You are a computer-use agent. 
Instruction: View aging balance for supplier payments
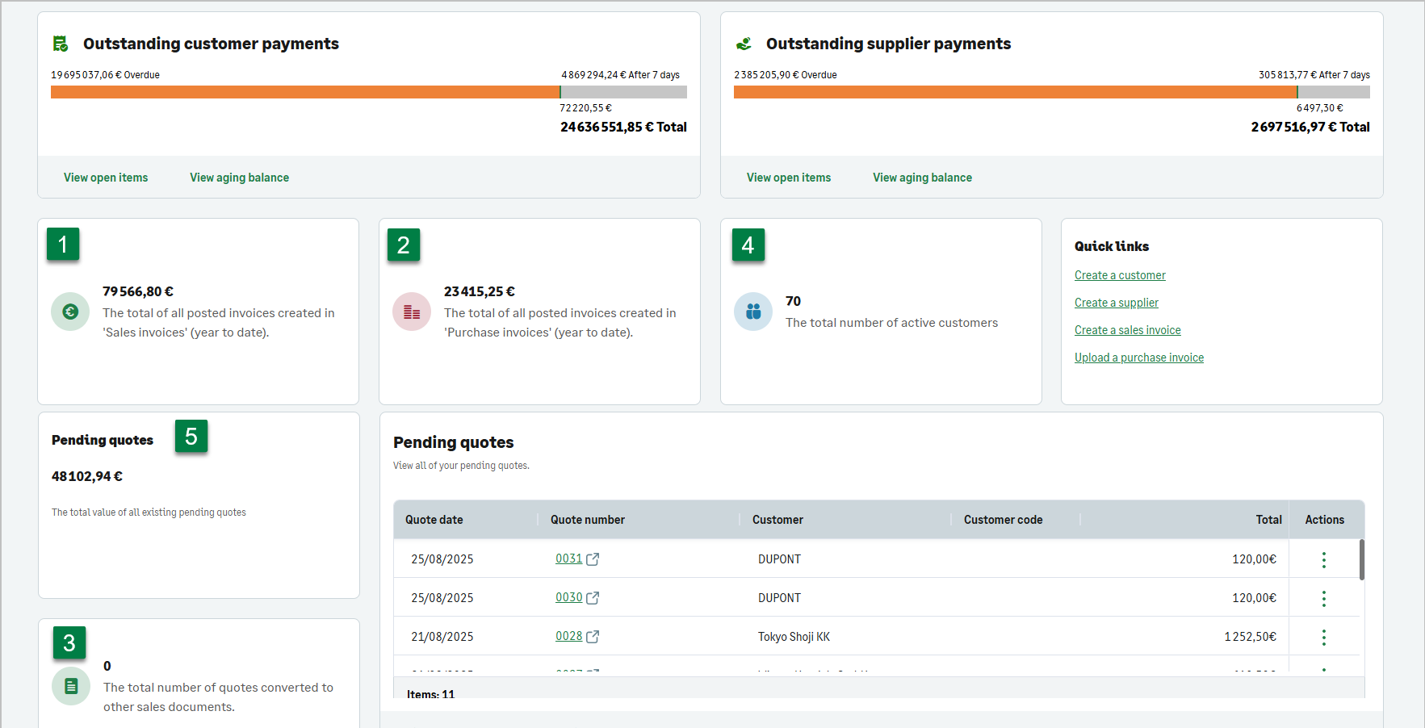[x=922, y=178]
